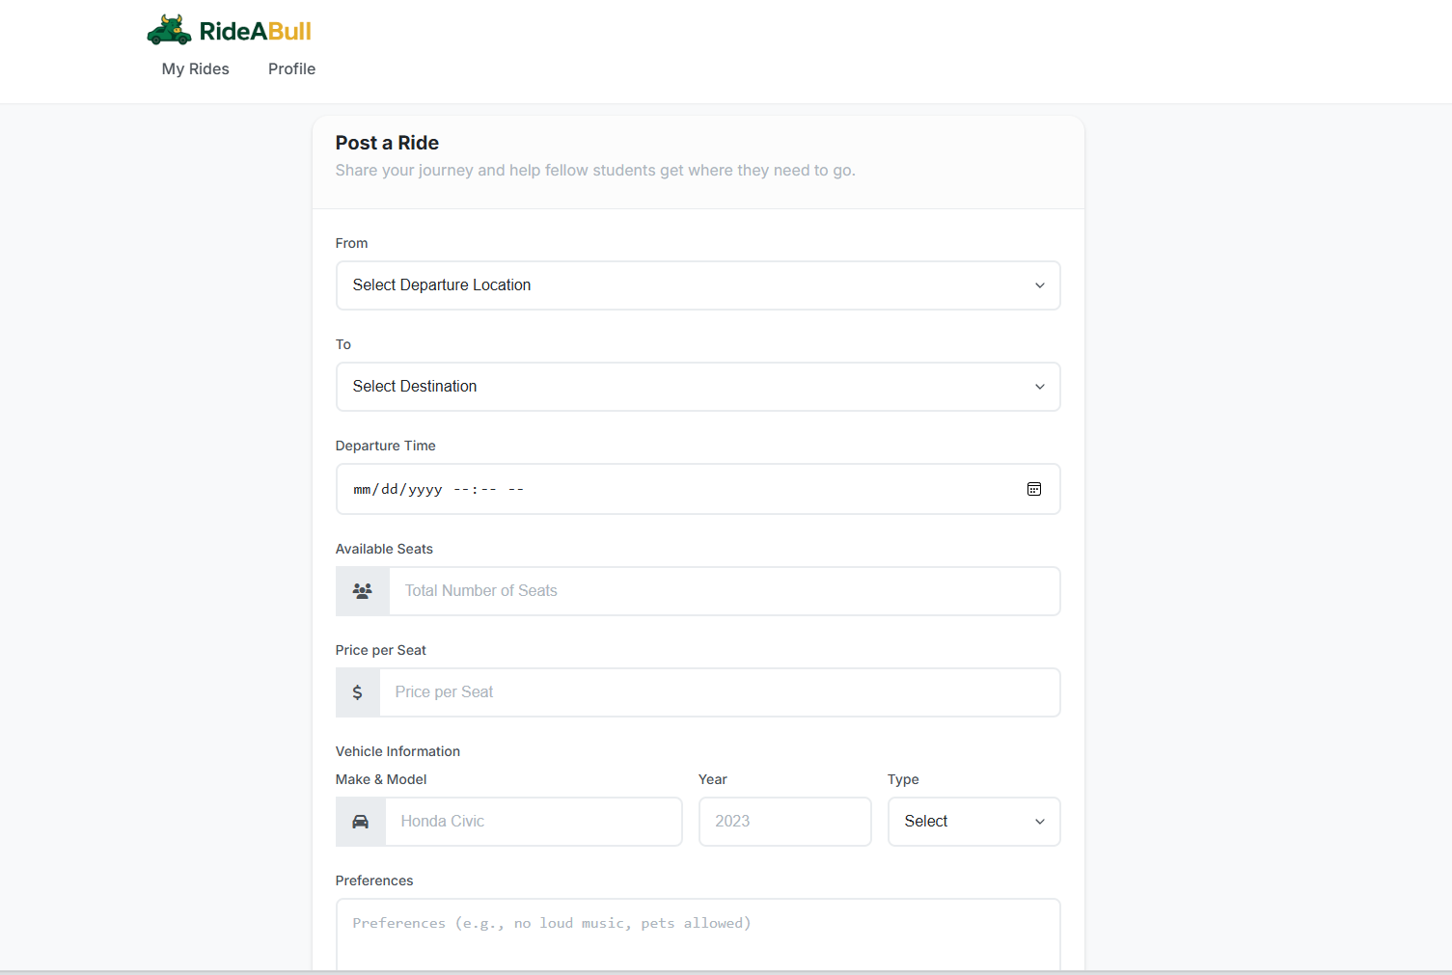Click inside the Preferences text area
The image size is (1452, 975).
click(x=698, y=935)
